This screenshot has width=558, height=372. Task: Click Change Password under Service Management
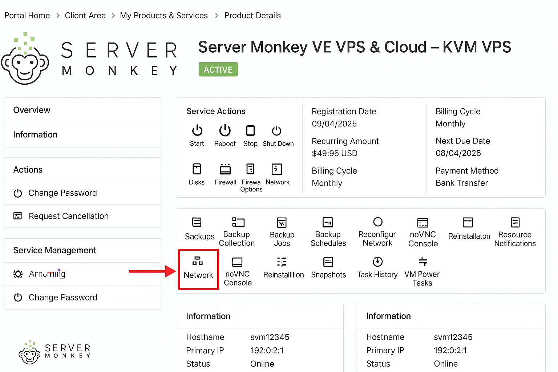tap(83, 298)
